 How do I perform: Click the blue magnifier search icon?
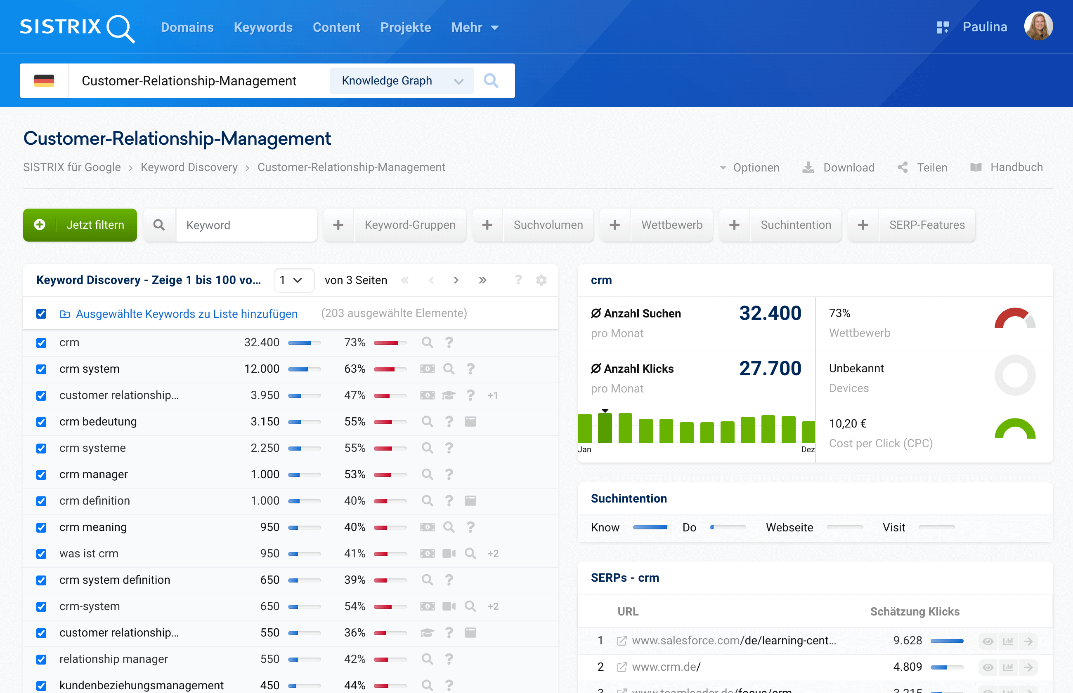(x=491, y=81)
